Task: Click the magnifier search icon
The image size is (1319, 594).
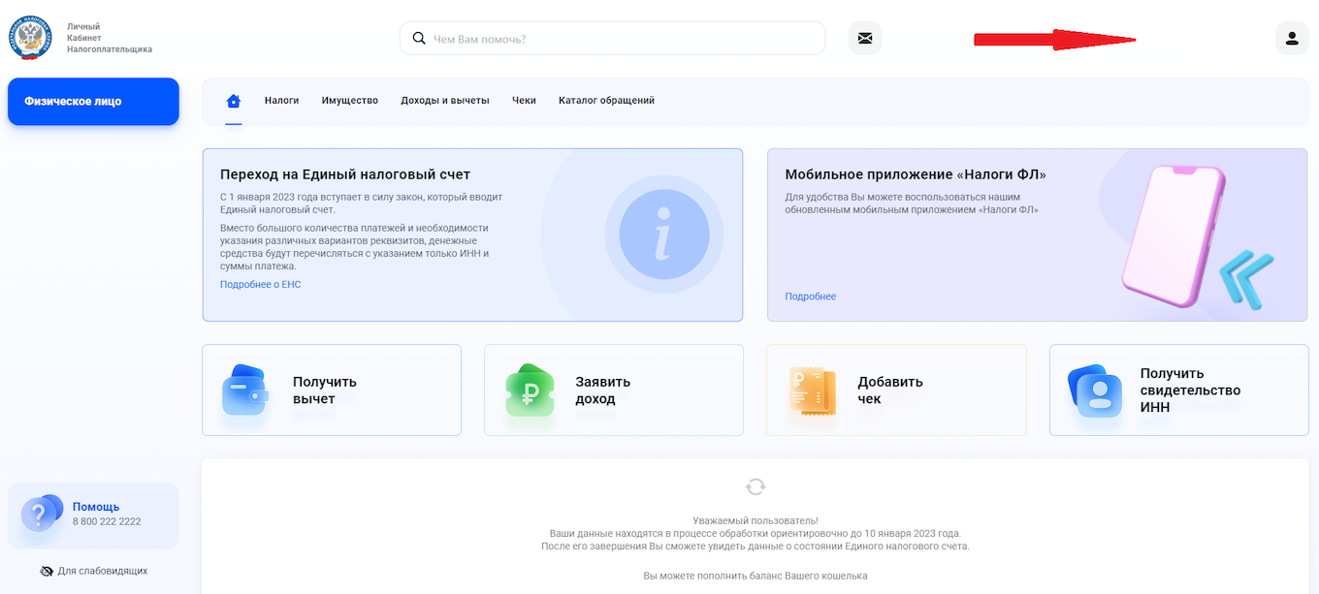Action: point(419,39)
